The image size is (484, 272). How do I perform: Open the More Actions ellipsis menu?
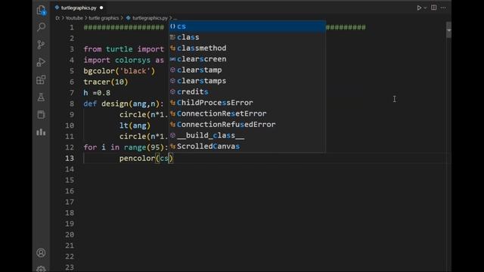[x=443, y=8]
